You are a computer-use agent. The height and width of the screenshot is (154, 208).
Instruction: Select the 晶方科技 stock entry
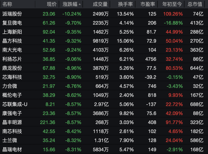[104, 41]
